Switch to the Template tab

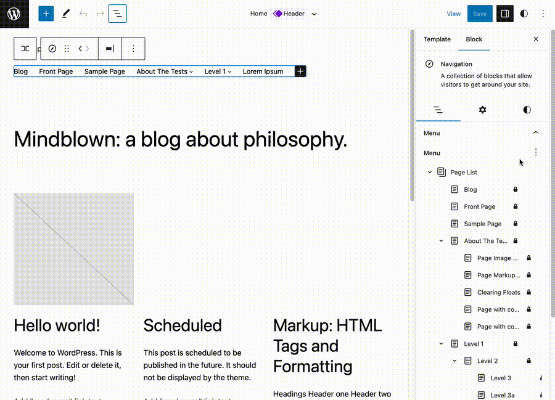[x=437, y=39]
